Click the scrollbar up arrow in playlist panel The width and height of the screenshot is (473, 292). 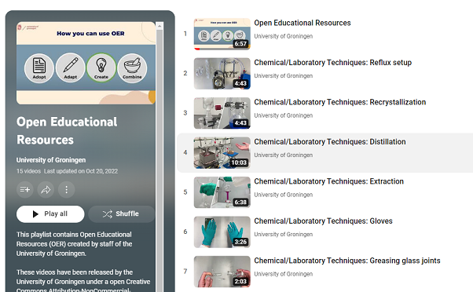tap(159, 26)
